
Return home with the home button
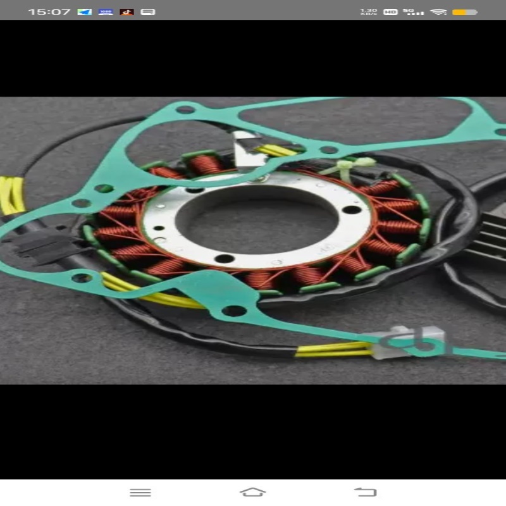(251, 491)
